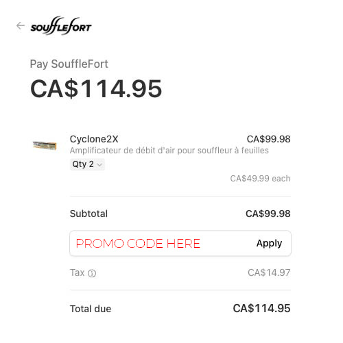Open the Qty 2 quantity dropdown

click(87, 164)
